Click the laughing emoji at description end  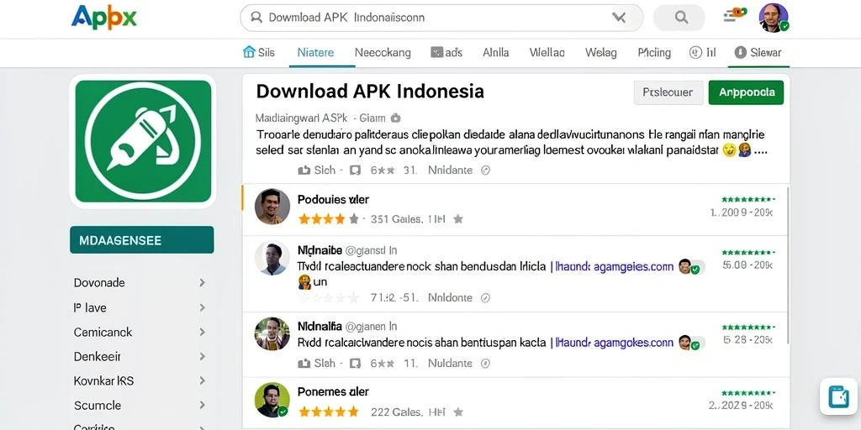[x=729, y=149]
